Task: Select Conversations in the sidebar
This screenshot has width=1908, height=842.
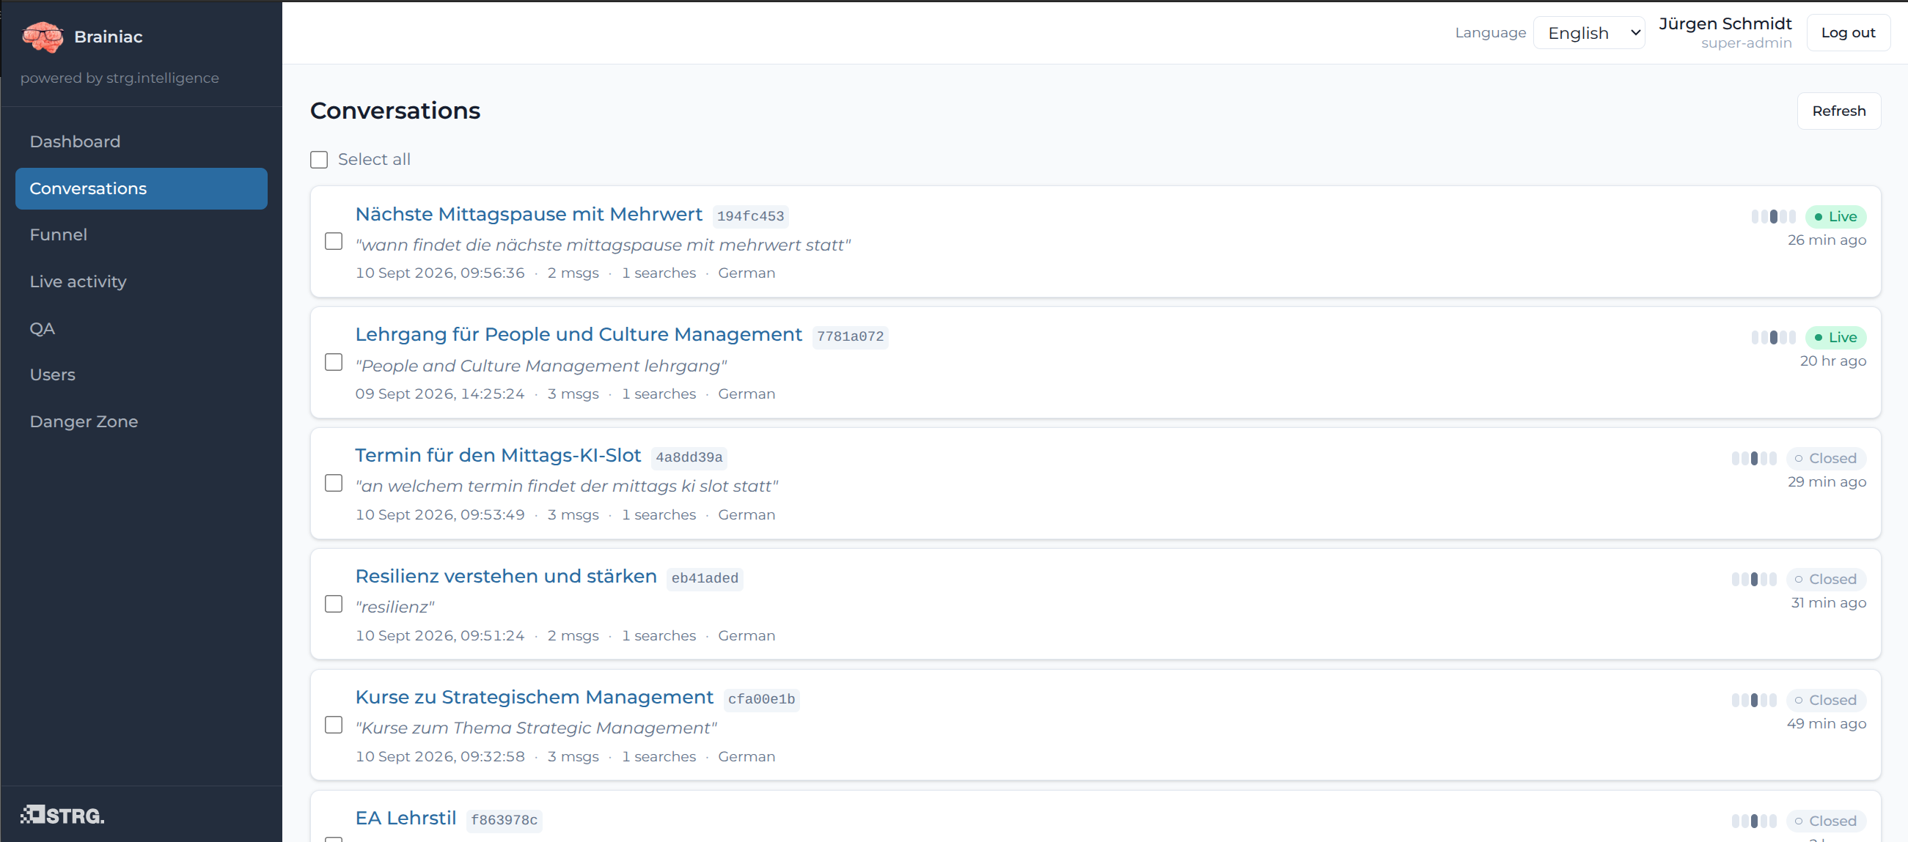Action: pos(142,188)
